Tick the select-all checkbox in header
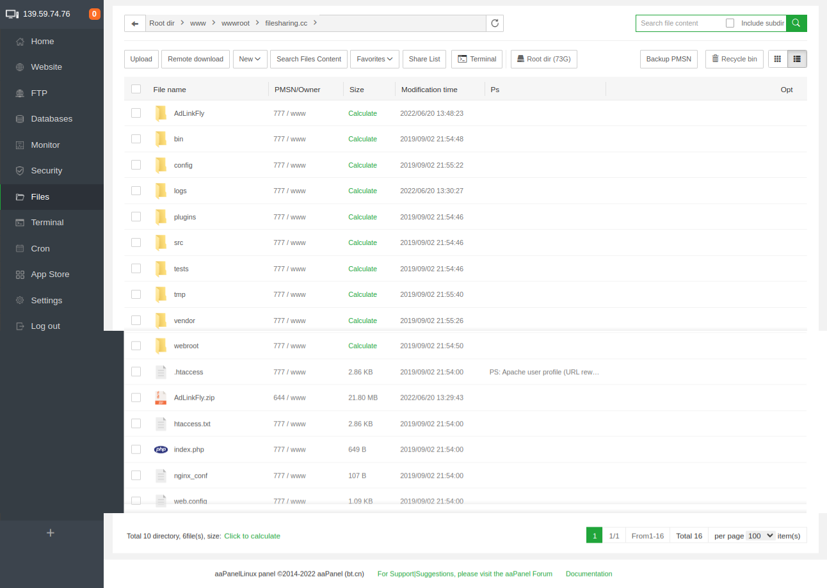This screenshot has height=588, width=827. click(136, 90)
